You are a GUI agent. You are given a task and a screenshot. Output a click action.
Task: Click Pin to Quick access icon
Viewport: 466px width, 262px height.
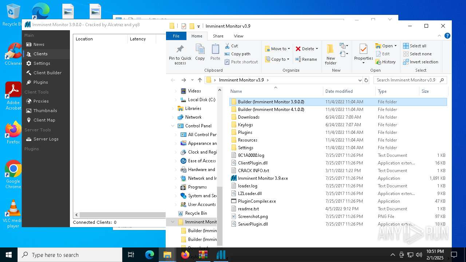click(180, 55)
